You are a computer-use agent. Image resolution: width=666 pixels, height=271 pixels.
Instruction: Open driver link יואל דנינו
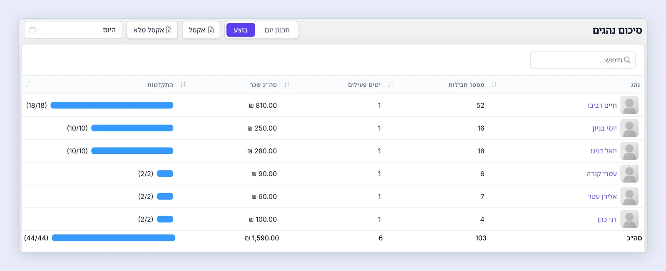(604, 151)
